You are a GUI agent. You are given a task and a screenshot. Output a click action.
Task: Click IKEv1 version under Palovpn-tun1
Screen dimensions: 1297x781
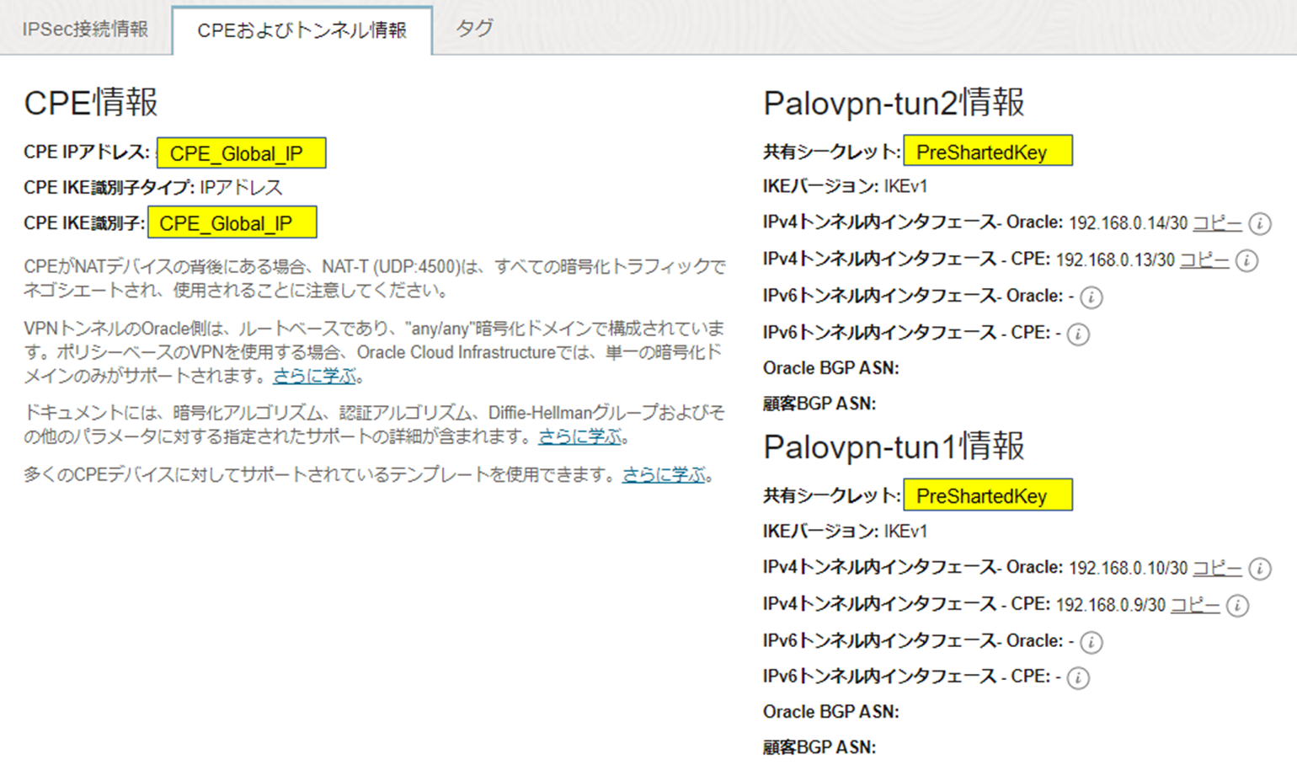[x=905, y=532]
